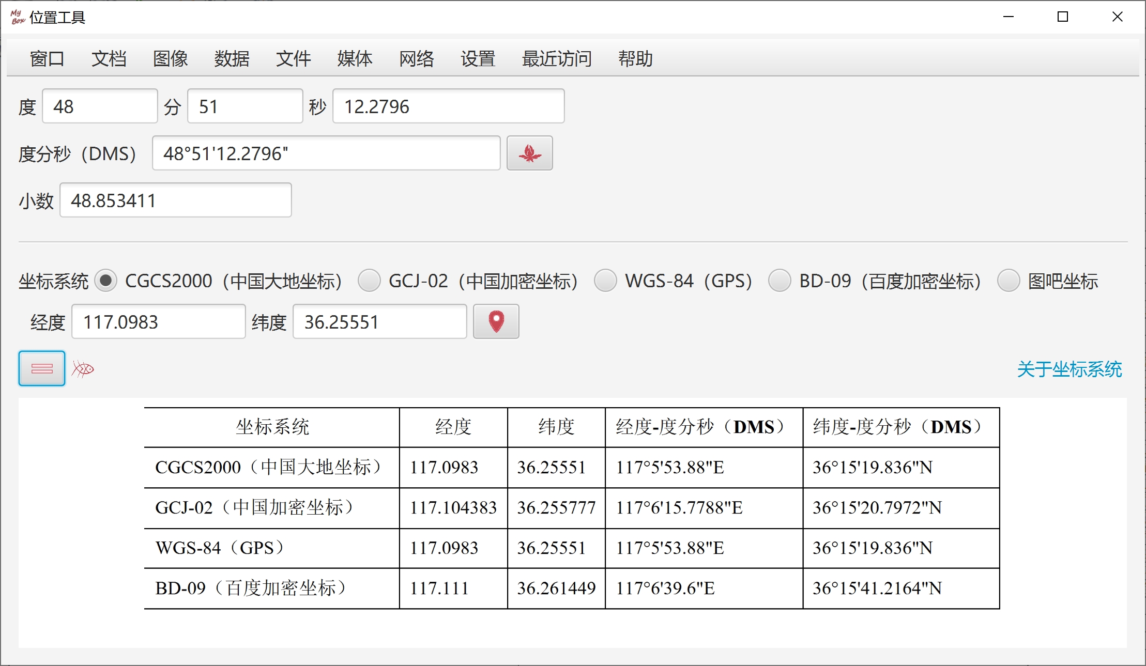Click the 秒 seconds input field
Viewport: 1146px width, 666px height.
pos(449,106)
